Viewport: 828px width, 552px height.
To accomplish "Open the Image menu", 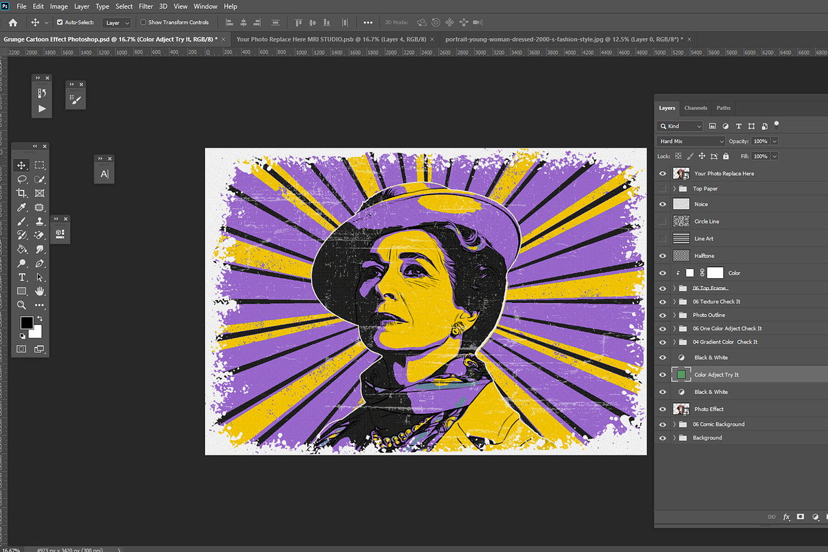I will click(x=59, y=6).
